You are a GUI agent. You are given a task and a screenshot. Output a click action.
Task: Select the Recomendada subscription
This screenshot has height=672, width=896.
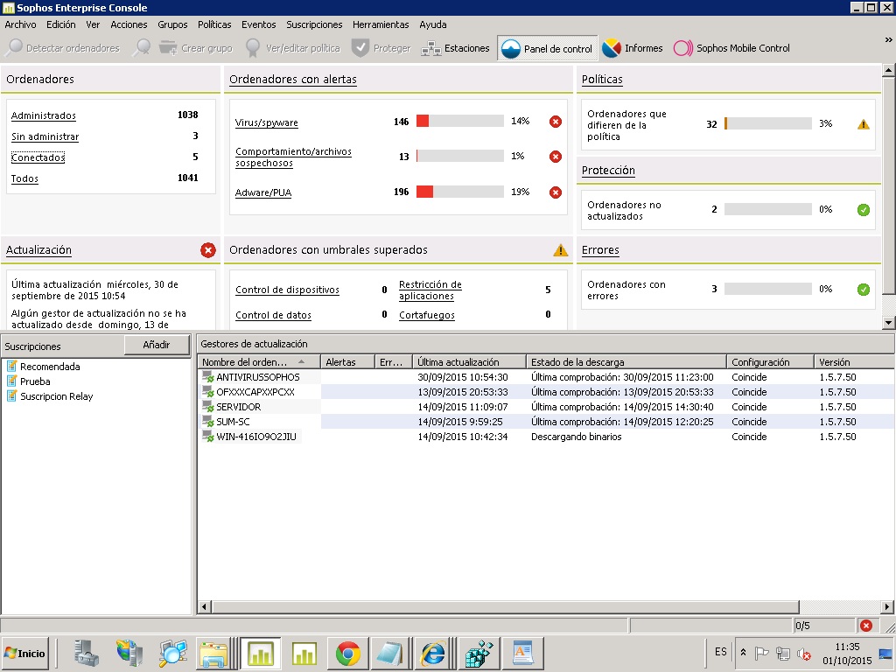click(x=50, y=367)
